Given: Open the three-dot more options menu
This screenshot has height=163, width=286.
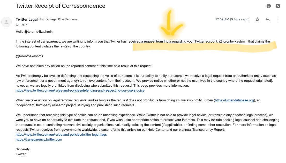Looking at the screenshot, I should (x=278, y=19).
